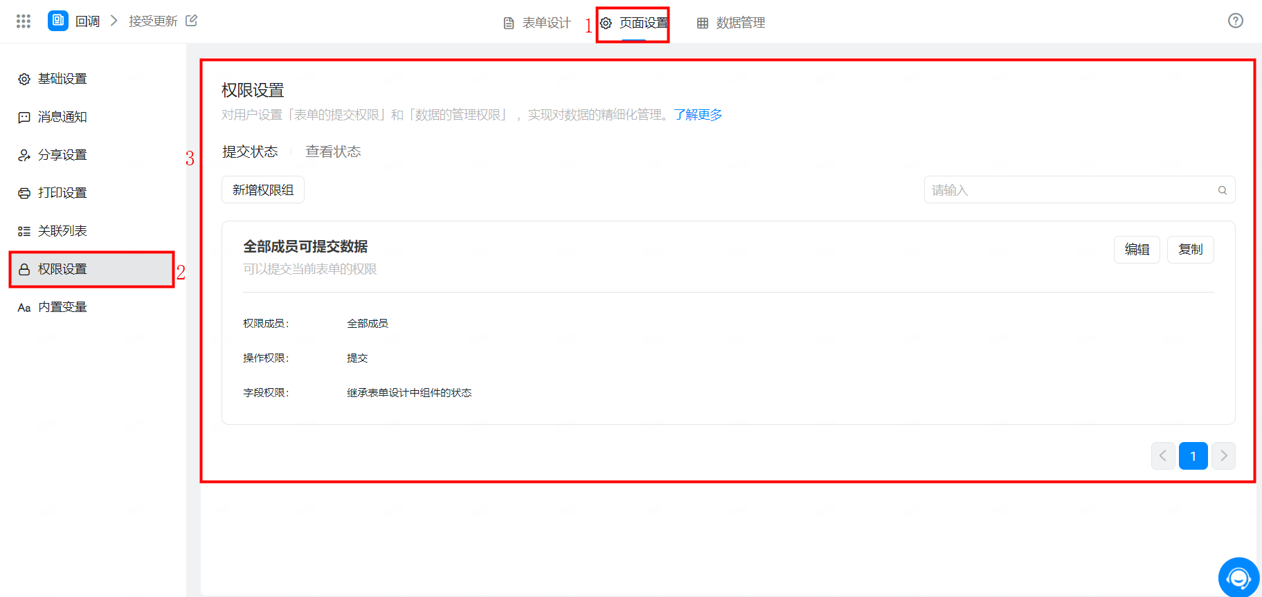
Task: Click the 分享设置 person icon
Action: tap(24, 155)
